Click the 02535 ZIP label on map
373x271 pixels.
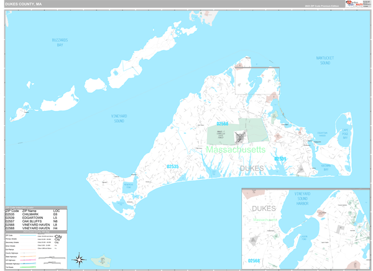(173, 167)
